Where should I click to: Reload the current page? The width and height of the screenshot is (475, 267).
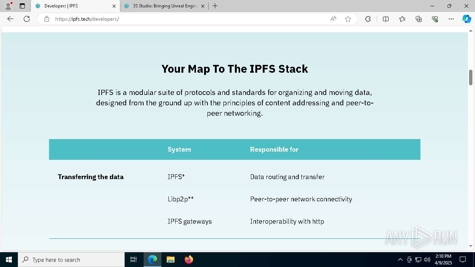point(27,19)
